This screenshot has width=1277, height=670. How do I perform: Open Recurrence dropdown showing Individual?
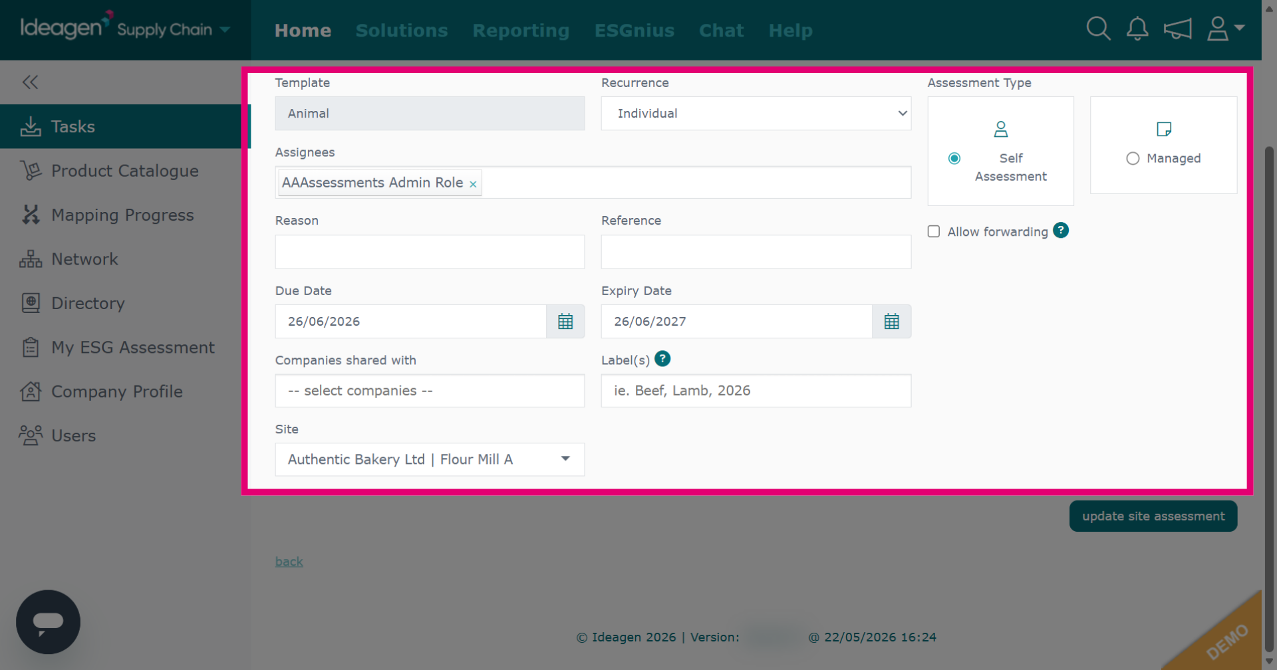pos(756,114)
